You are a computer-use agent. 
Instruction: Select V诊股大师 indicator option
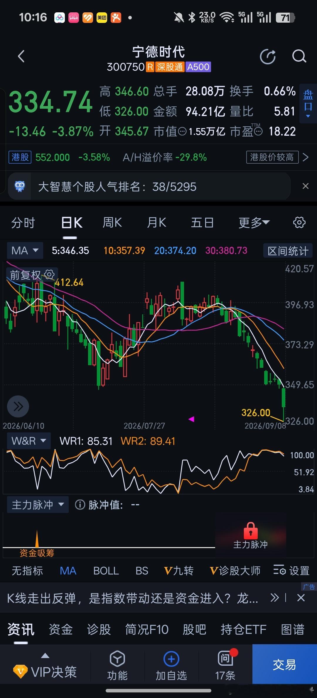(235, 571)
